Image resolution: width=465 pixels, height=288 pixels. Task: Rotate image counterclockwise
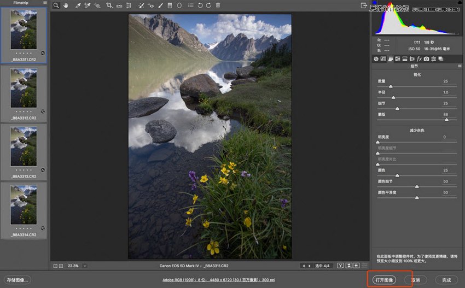200,5
